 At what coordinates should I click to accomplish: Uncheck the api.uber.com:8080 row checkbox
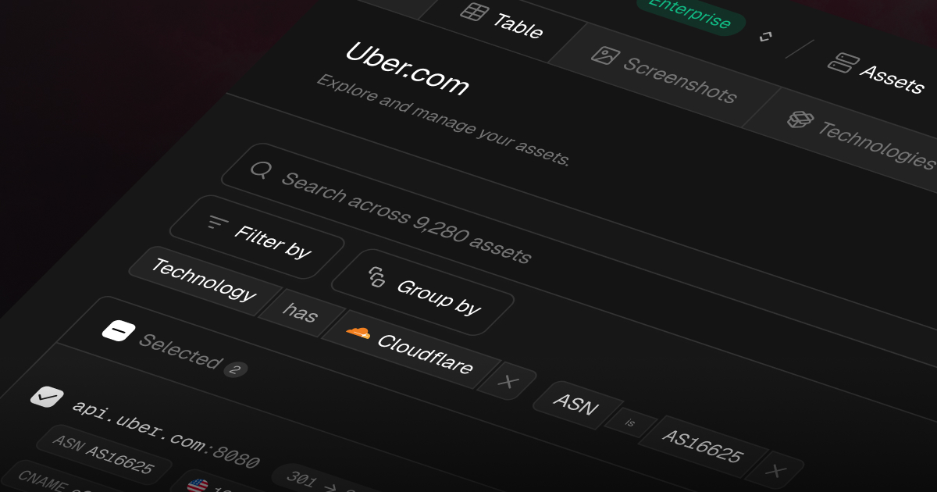(x=47, y=397)
